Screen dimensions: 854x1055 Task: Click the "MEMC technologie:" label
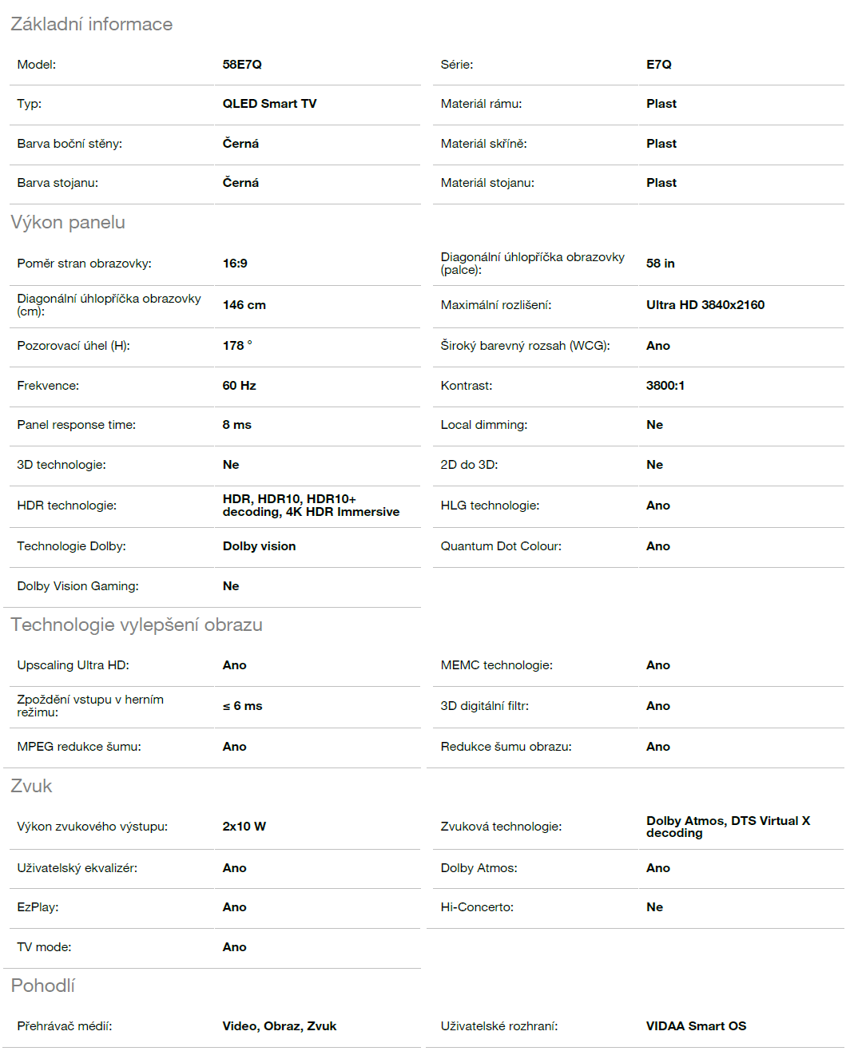[x=496, y=665]
